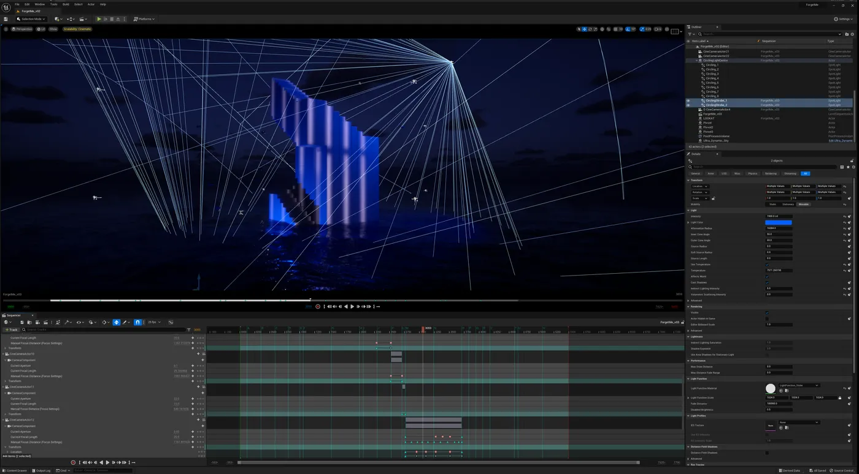Open the Perspective viewport dropdown
The width and height of the screenshot is (859, 474).
[x=22, y=28]
